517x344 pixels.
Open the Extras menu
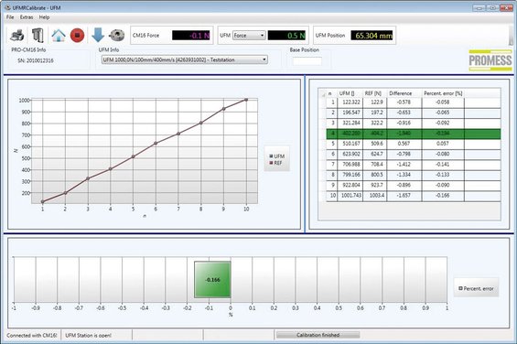tap(27, 17)
